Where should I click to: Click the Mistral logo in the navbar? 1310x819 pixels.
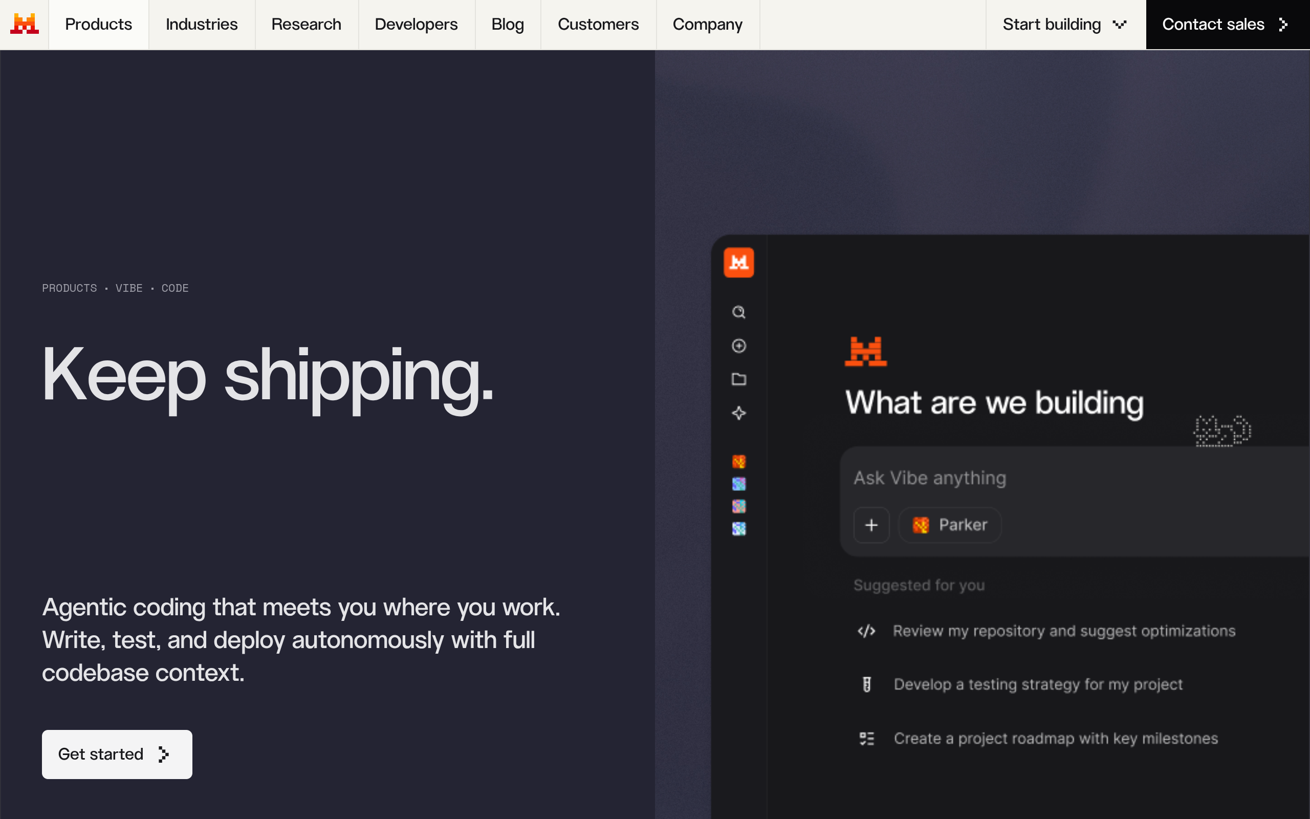click(25, 25)
